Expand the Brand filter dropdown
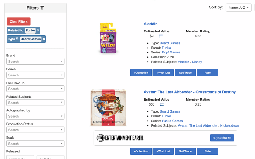 pos(35,61)
